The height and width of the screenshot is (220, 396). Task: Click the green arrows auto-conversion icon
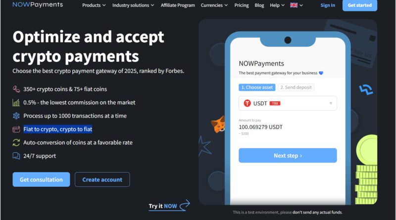pos(16,142)
